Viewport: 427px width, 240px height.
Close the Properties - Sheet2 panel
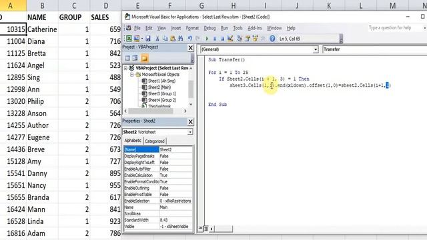coord(190,122)
